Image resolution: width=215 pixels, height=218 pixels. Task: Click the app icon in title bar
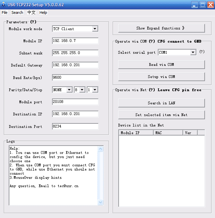pos(4,5)
